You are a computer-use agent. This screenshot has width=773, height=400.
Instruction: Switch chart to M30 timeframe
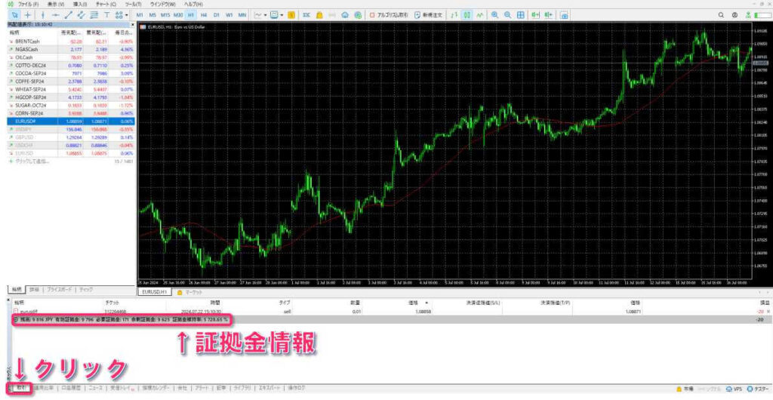click(178, 15)
